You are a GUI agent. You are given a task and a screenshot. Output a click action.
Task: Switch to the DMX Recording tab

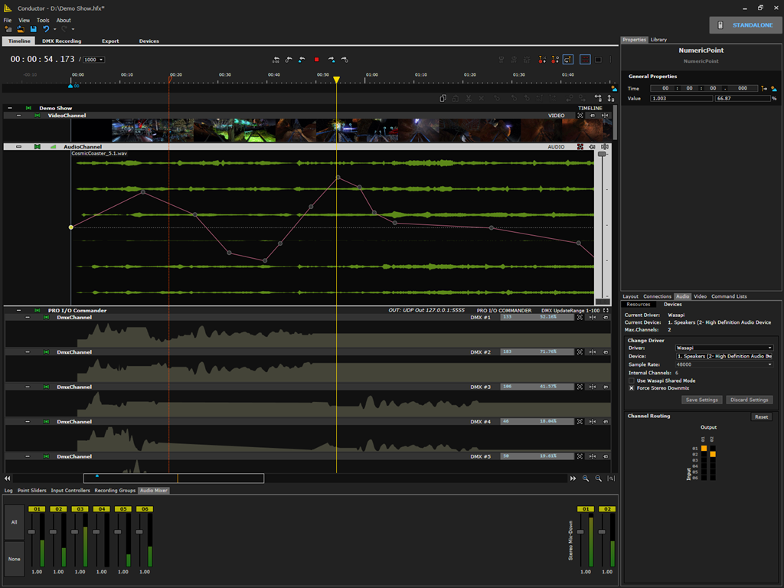point(61,41)
